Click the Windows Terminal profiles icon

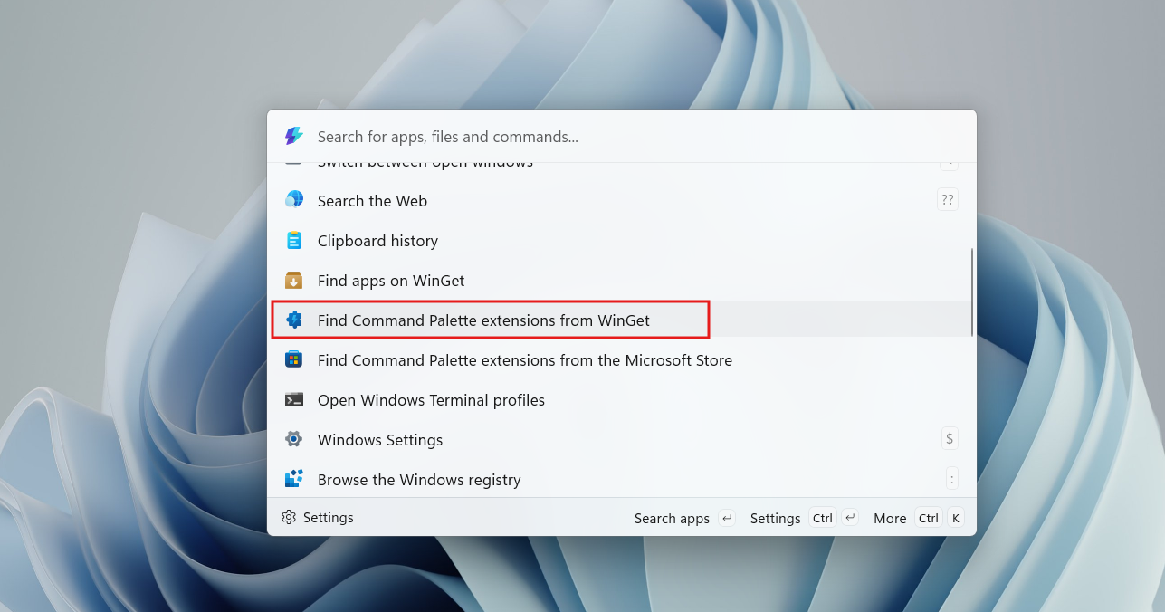293,400
